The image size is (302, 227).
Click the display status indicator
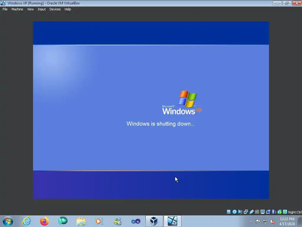pos(262,212)
